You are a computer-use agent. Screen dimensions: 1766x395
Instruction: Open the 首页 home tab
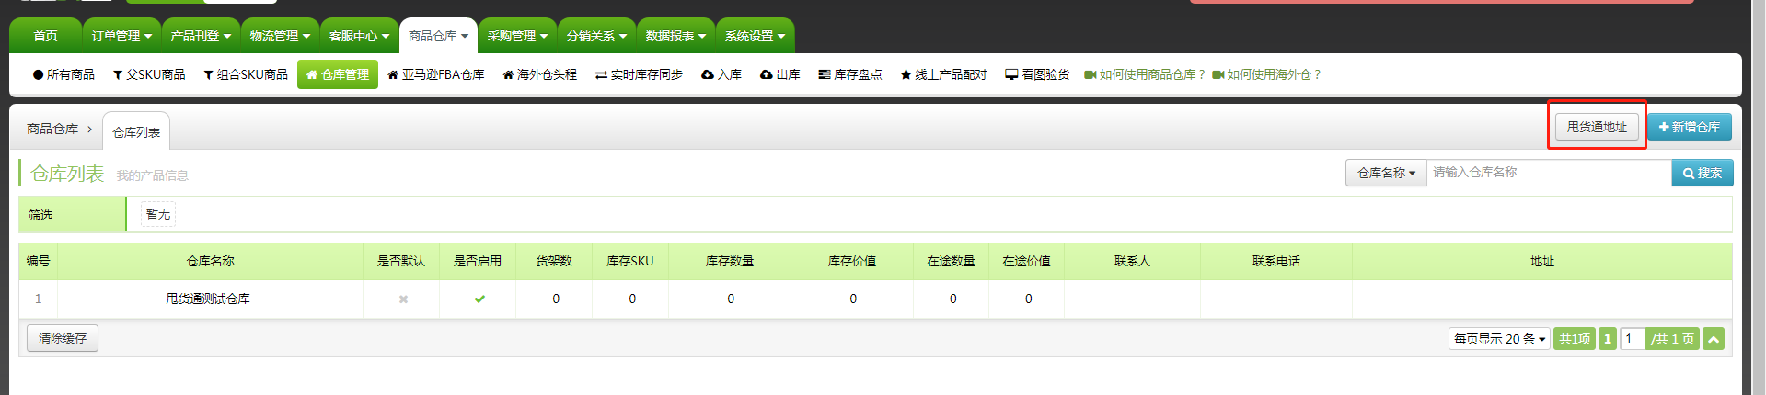click(45, 36)
